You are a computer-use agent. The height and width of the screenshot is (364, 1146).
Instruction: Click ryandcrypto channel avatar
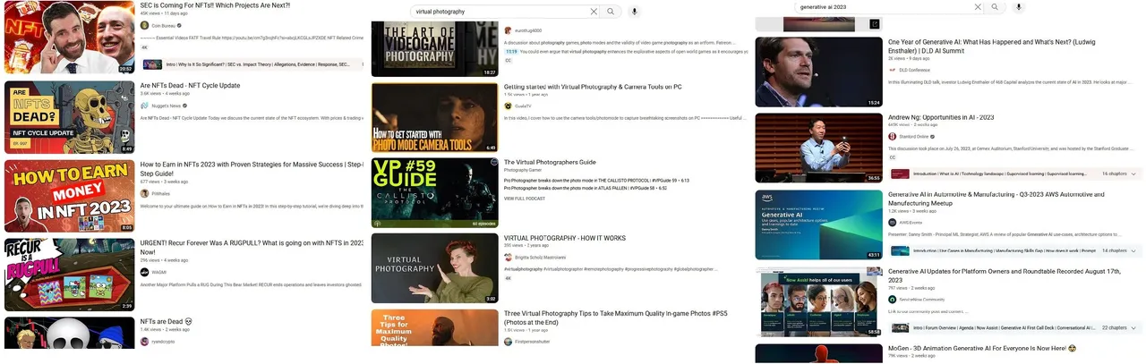coord(144,342)
